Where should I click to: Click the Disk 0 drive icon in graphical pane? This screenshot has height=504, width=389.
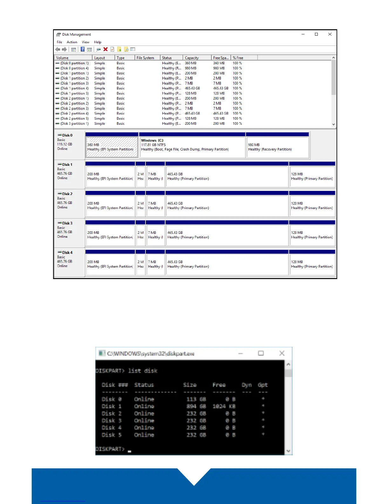pyautogui.click(x=59, y=135)
